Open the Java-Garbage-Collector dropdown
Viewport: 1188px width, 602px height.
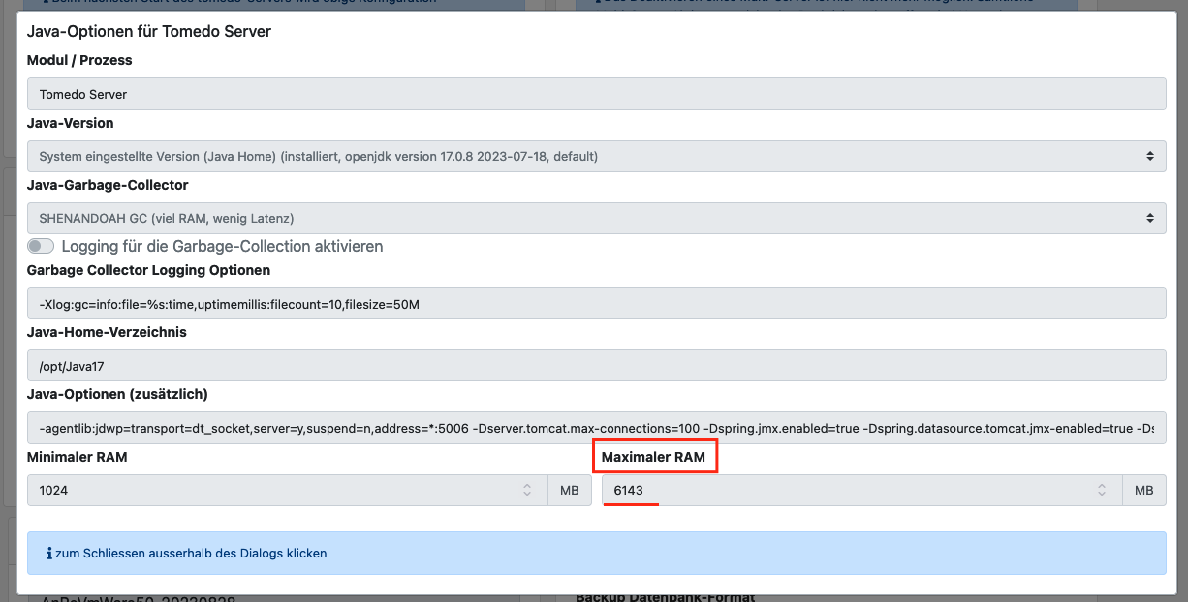click(596, 218)
